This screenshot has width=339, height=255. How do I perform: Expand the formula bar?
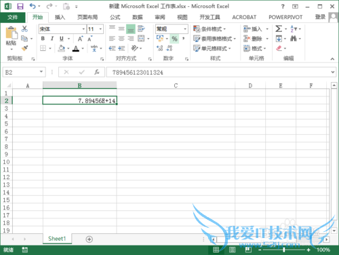[x=333, y=72]
